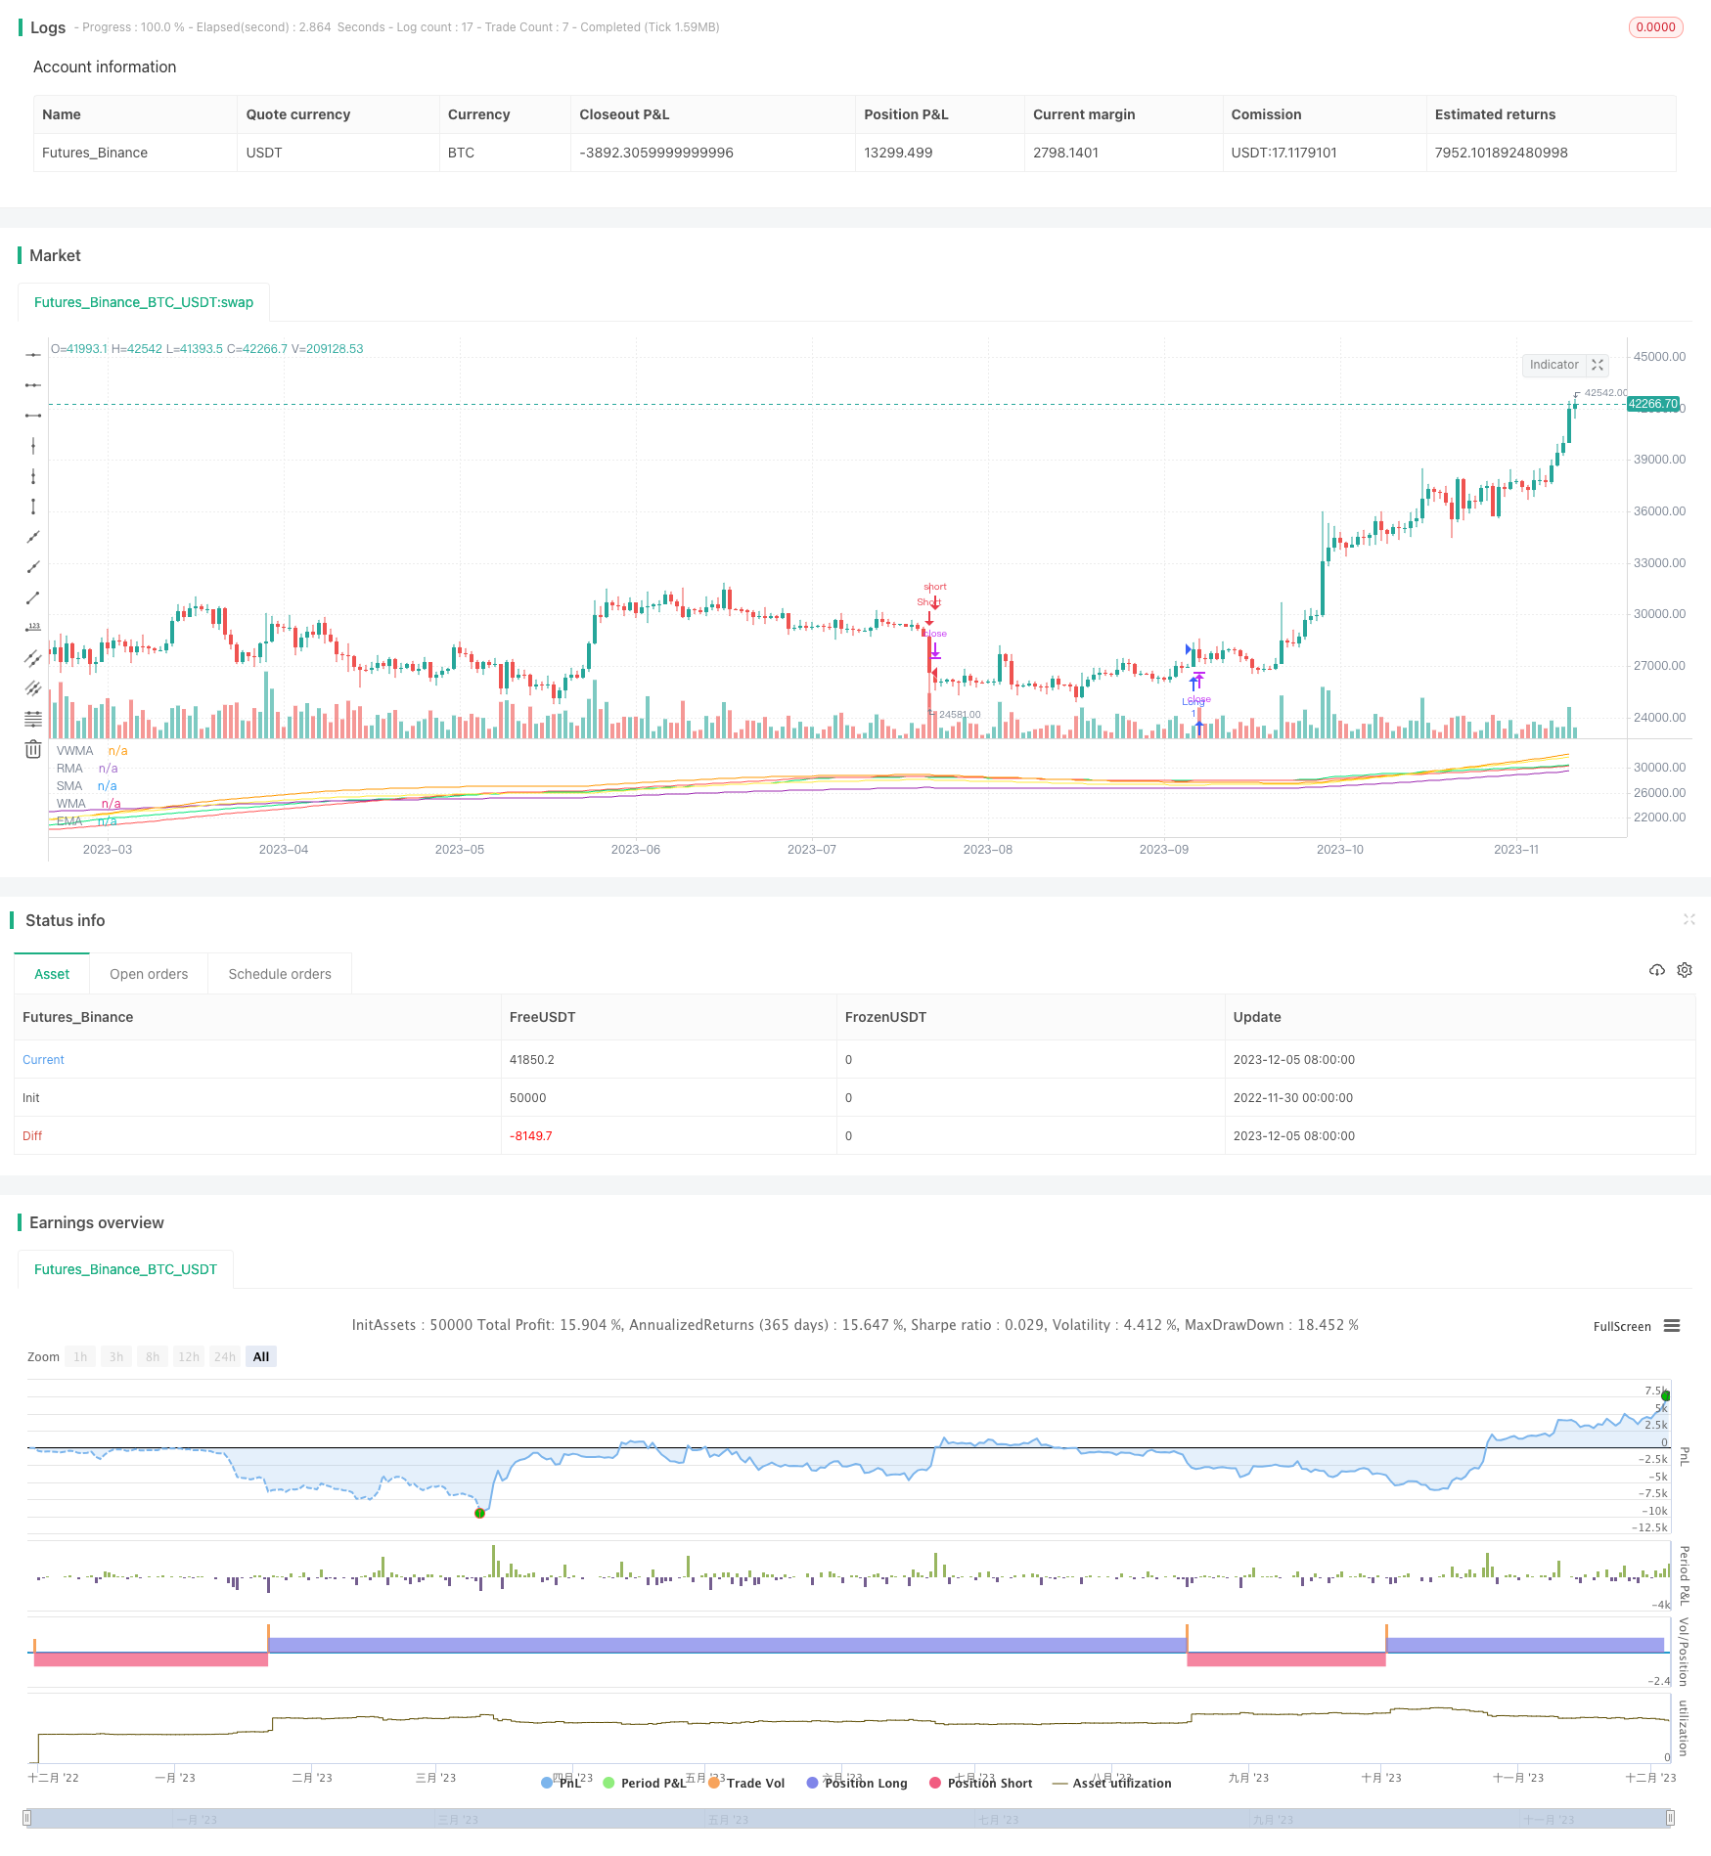
Task: Set chart zoom to 1h
Action: click(80, 1357)
